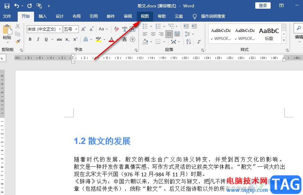Switch to the 审阅 tab
The width and height of the screenshot is (303, 195).
[128, 16]
